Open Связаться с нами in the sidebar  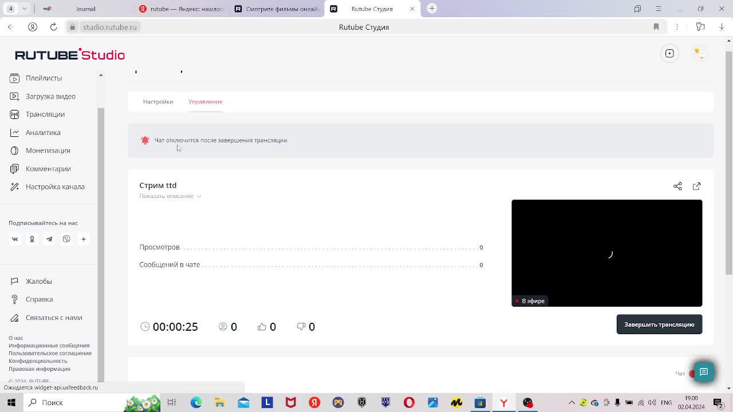pos(46,318)
